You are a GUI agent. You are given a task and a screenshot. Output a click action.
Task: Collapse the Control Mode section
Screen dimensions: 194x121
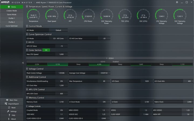click(27, 26)
